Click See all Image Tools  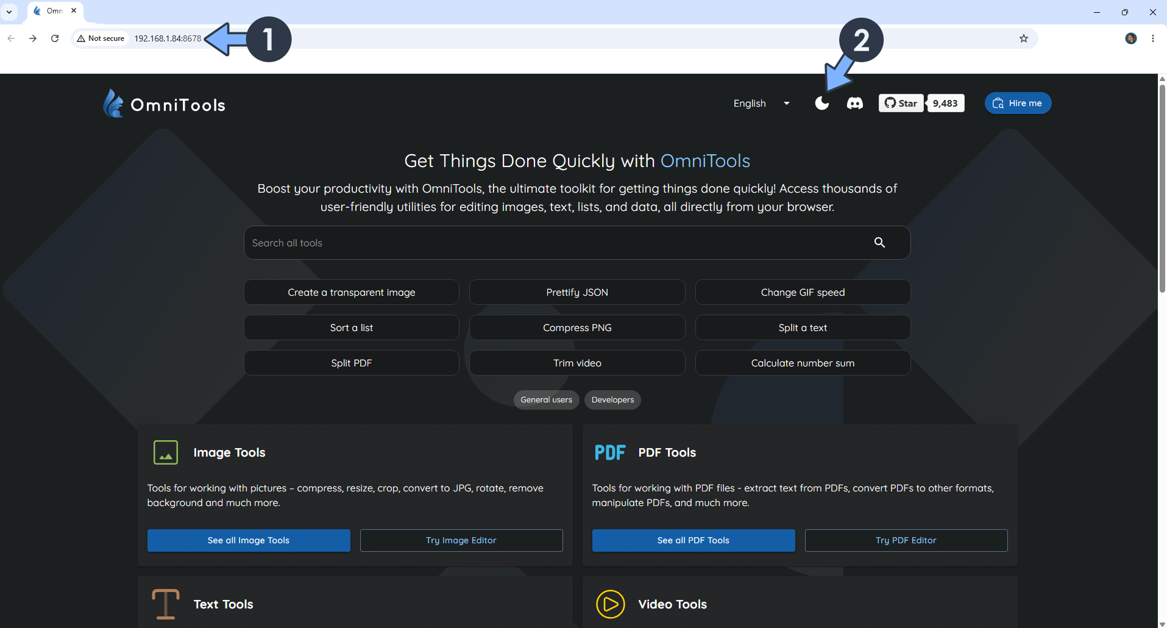[x=249, y=540]
